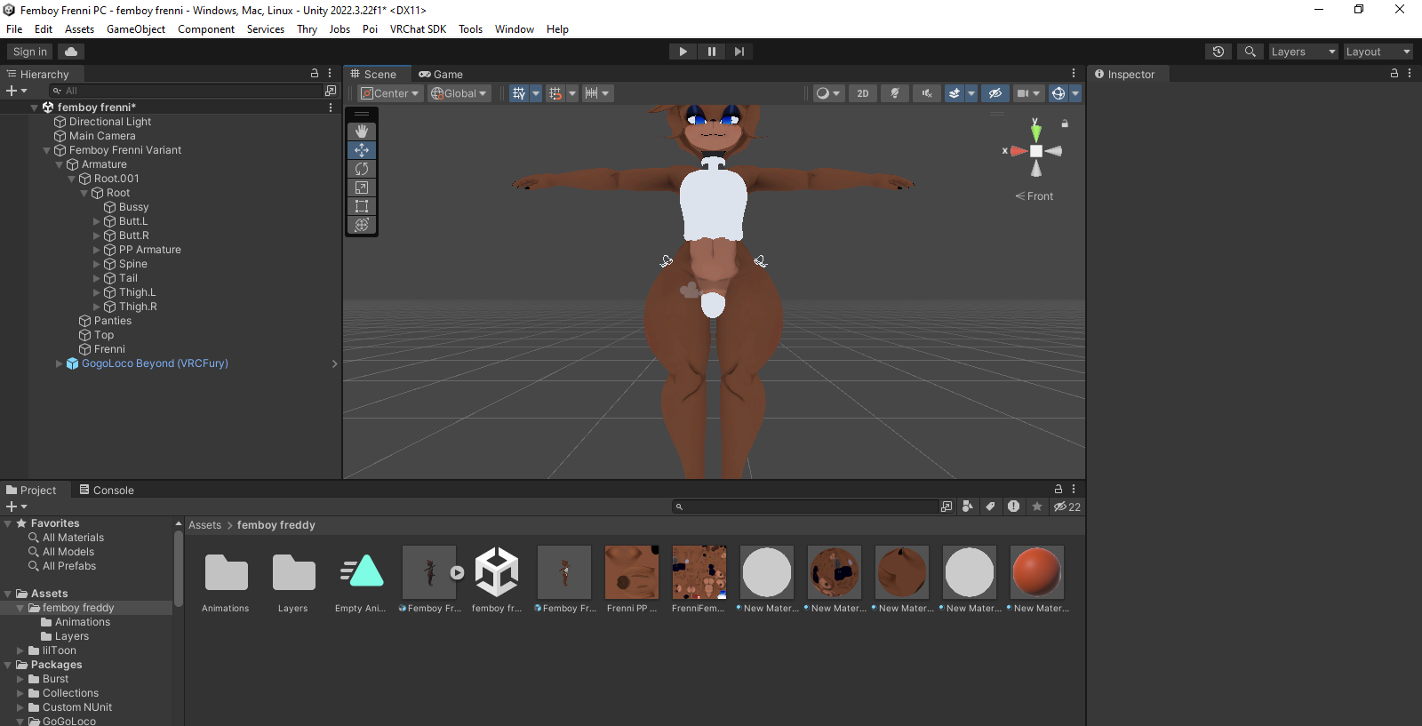The height and width of the screenshot is (726, 1422).
Task: Click the console log errors icon in Project bar
Action: [x=1013, y=507]
